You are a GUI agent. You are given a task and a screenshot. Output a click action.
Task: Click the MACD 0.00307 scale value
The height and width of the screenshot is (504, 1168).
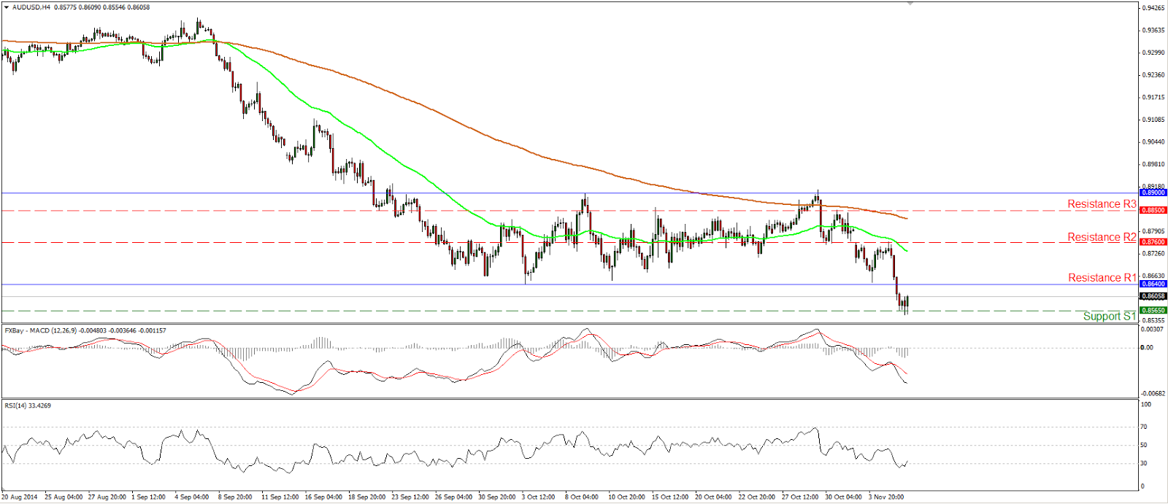tap(1153, 329)
